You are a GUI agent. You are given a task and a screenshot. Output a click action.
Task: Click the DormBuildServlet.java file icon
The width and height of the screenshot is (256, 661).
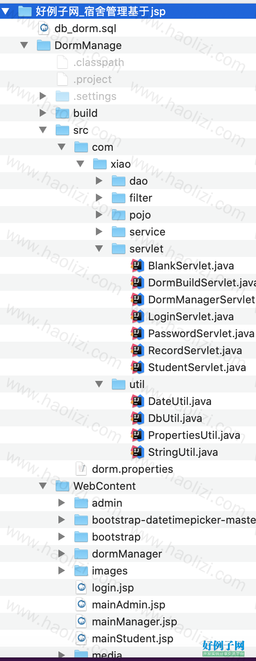(137, 283)
